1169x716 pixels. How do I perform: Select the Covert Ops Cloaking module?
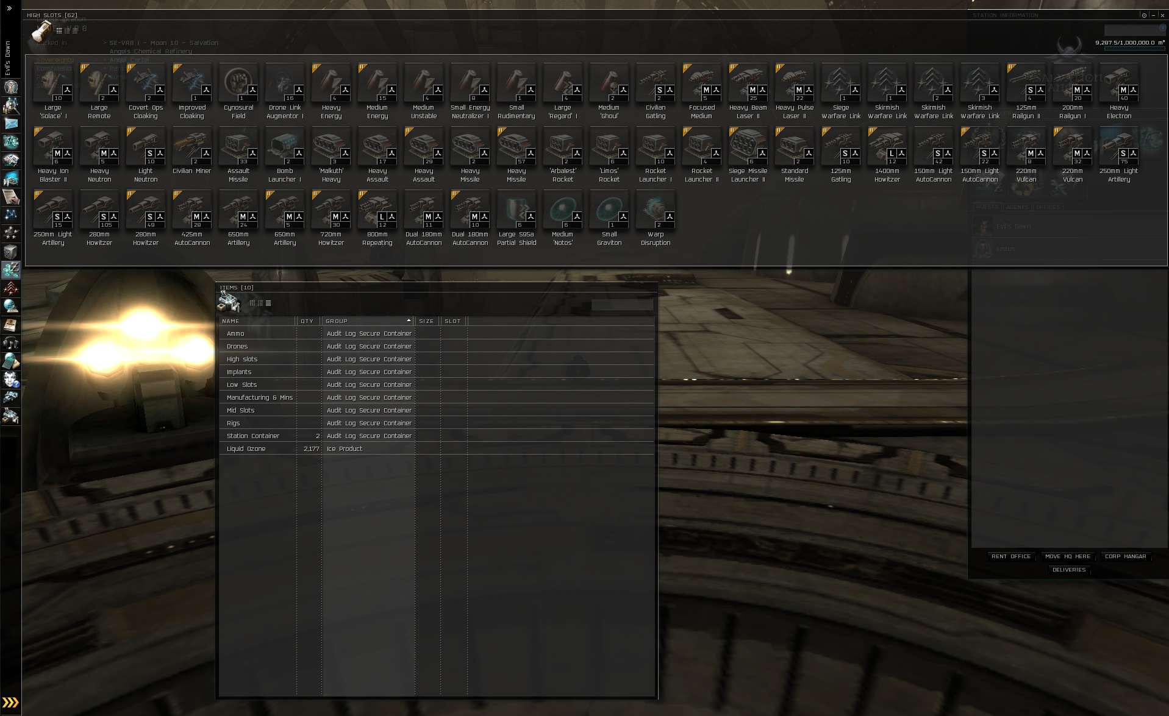[x=146, y=91]
